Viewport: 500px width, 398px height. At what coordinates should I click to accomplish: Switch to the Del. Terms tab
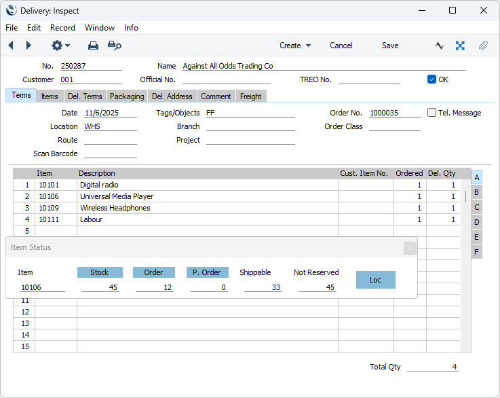(85, 96)
